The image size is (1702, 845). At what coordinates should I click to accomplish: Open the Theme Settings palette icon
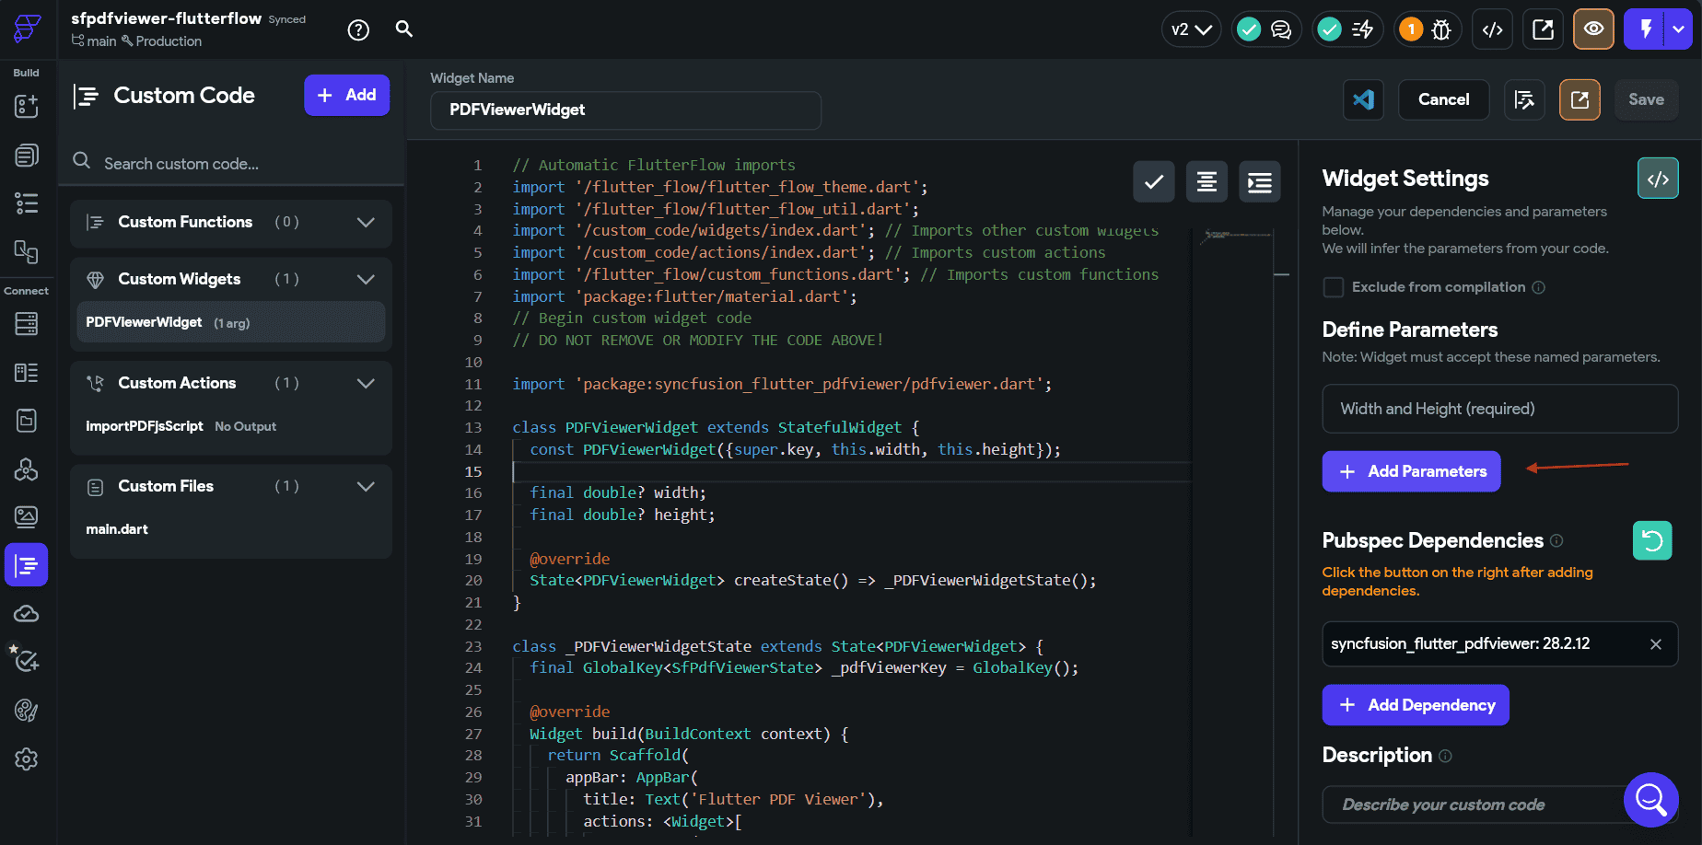click(x=27, y=711)
